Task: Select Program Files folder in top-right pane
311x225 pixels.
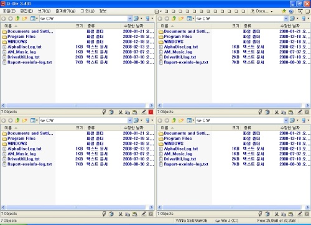Action: point(178,37)
